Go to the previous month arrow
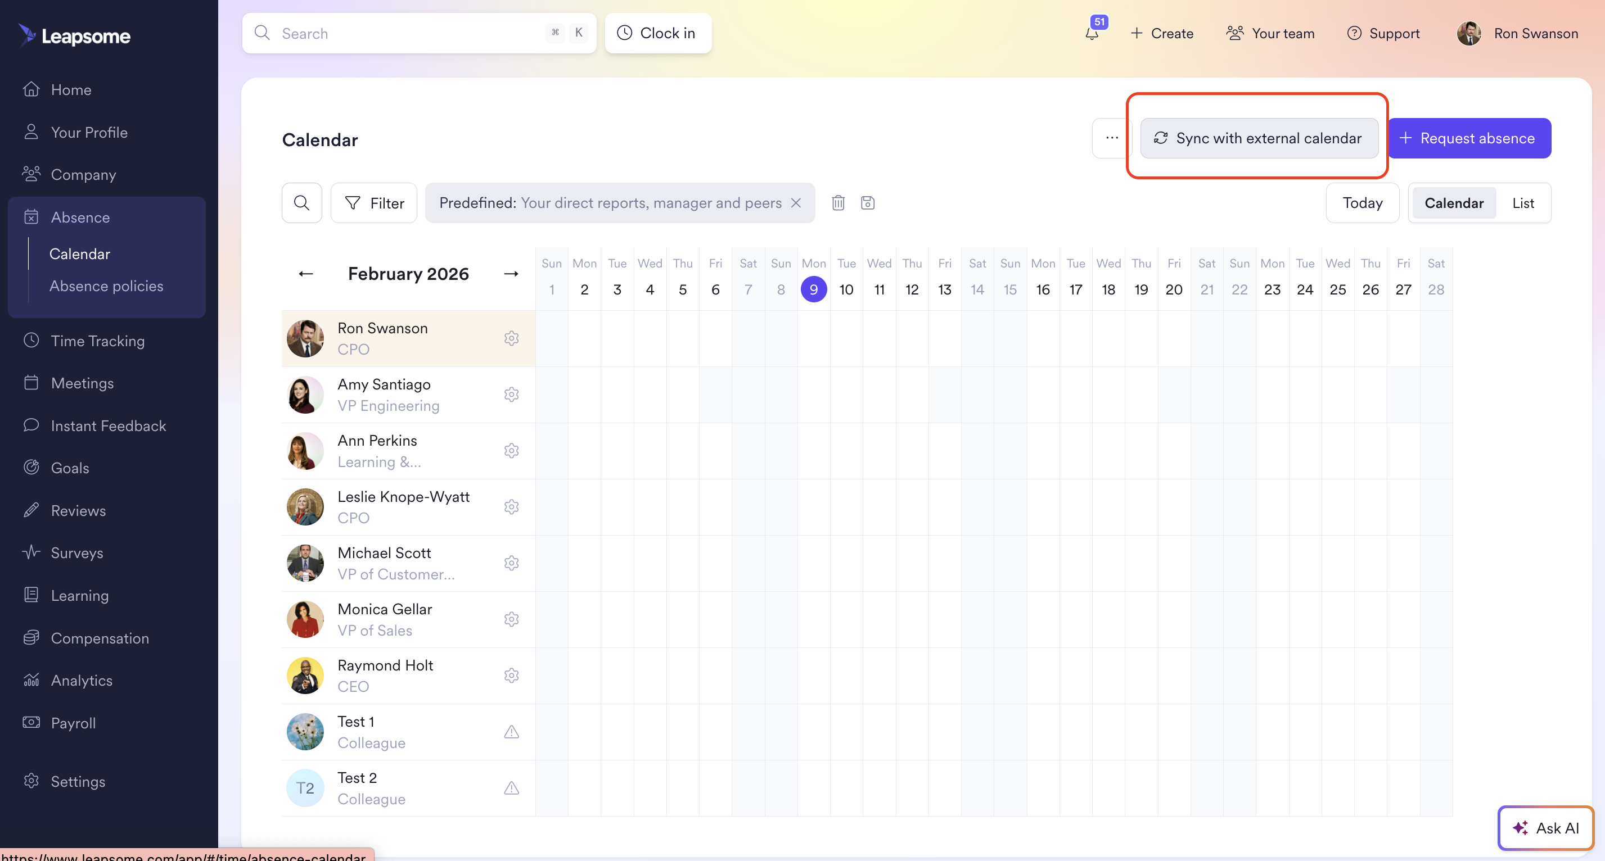The image size is (1605, 861). click(x=305, y=274)
